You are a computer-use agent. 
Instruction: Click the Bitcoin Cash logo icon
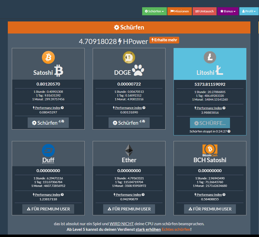tap(210, 150)
